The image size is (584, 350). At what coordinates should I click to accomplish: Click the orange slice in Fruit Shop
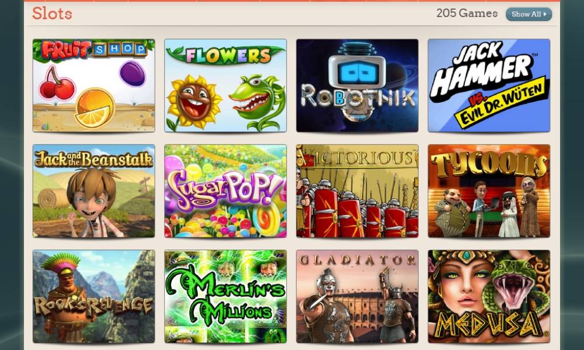pyautogui.click(x=94, y=108)
